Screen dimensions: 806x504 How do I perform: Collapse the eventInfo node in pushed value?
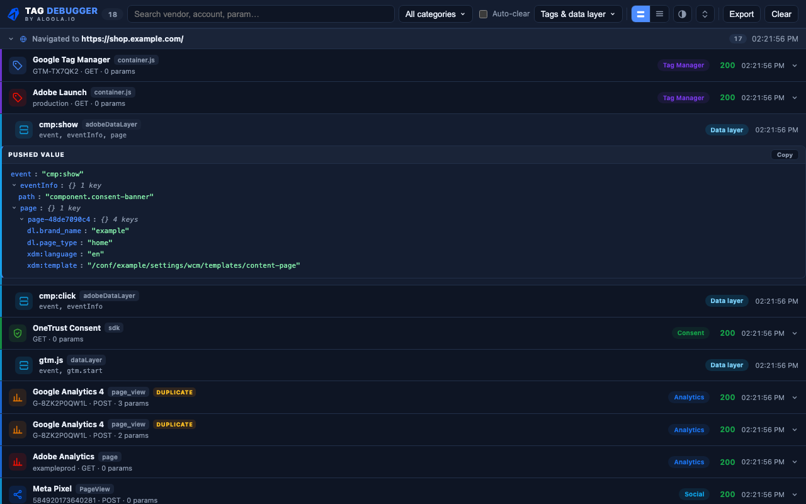[x=14, y=185]
